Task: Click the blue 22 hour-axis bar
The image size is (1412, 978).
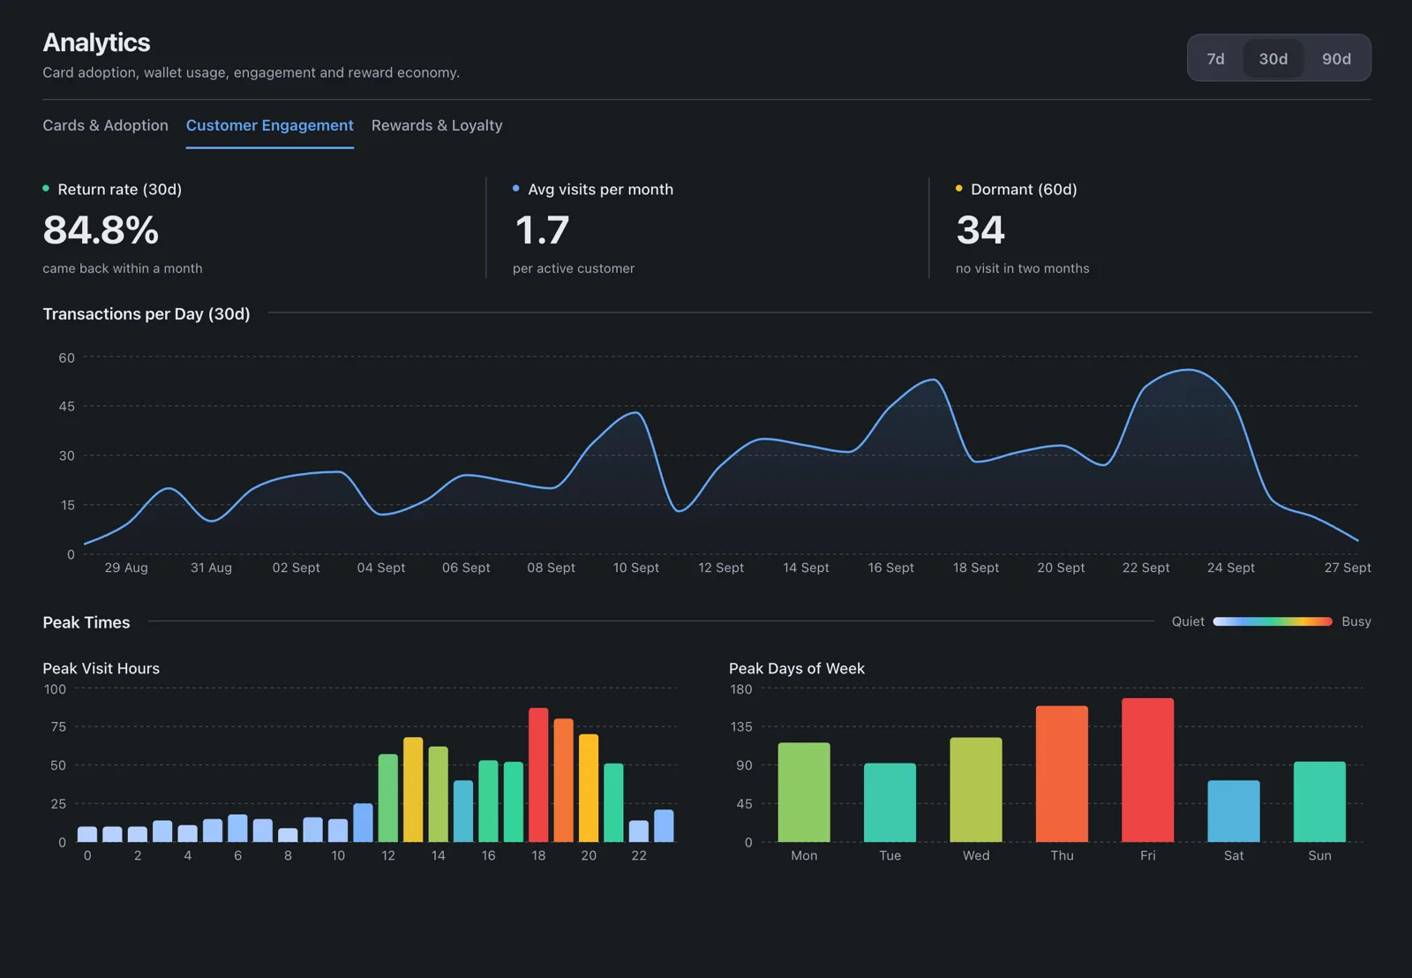Action: [x=639, y=831]
